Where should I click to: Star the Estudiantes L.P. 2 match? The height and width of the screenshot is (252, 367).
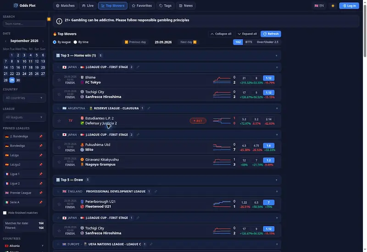(x=59, y=121)
